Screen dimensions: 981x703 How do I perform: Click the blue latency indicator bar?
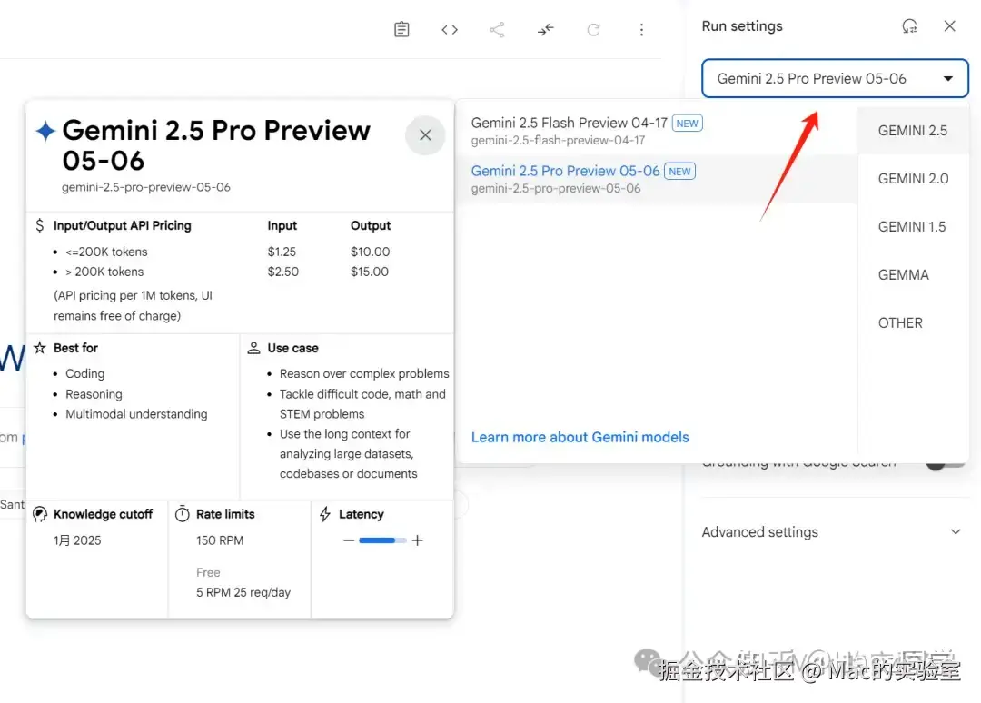click(382, 540)
